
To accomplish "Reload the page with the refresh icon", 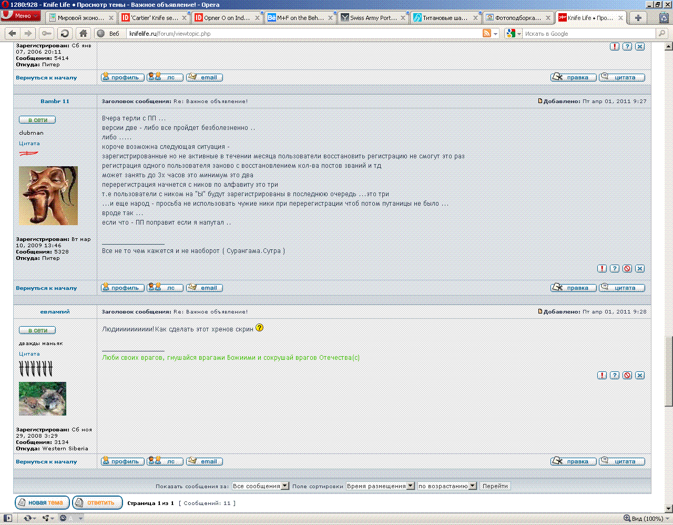I will point(65,33).
